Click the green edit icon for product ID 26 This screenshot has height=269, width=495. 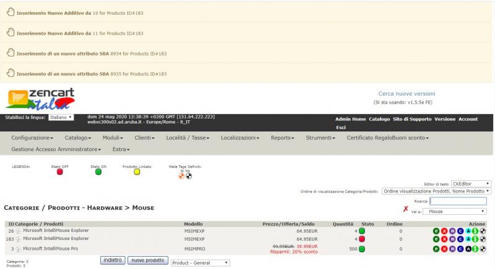(436, 231)
